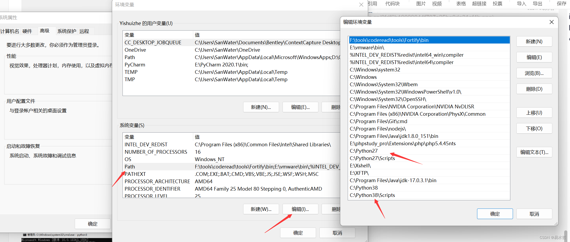
Task: Open 系统保护 tab in 系统属性
Action: (x=67, y=31)
